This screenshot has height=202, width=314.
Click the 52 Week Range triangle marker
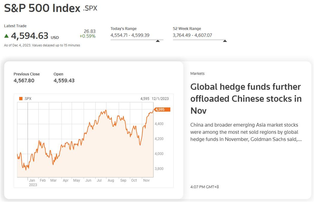(225, 41)
